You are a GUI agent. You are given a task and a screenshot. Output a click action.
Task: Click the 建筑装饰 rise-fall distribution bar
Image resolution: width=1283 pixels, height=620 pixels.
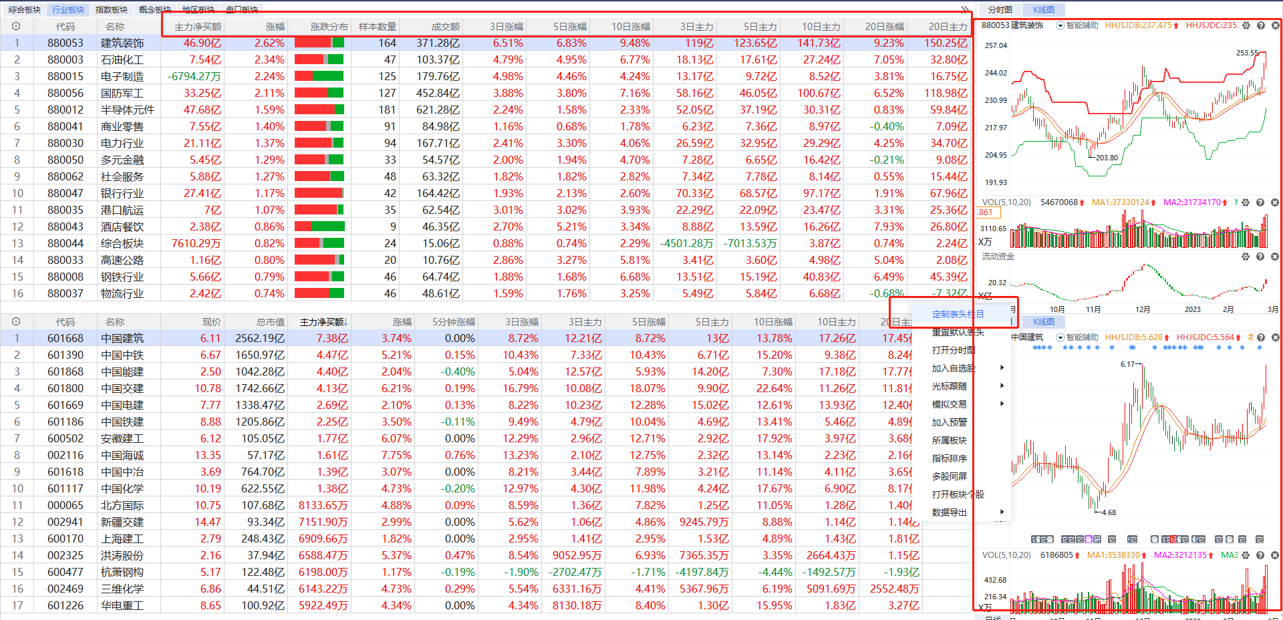tap(319, 43)
